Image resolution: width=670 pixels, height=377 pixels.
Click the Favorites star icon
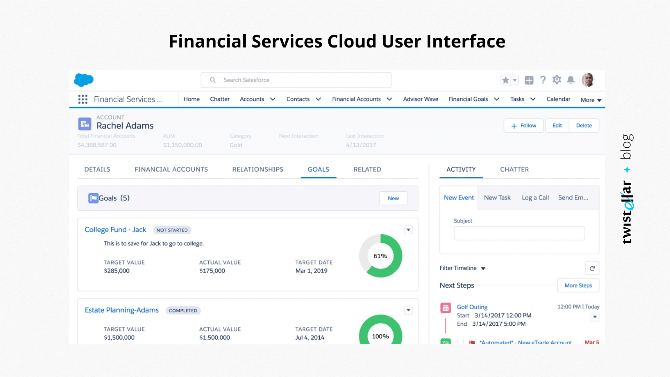pos(506,80)
